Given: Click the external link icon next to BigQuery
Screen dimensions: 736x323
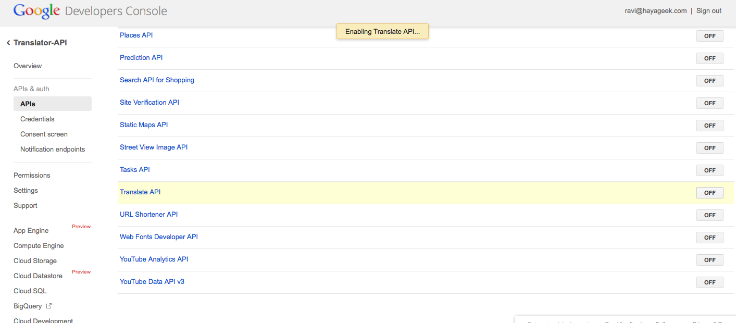Looking at the screenshot, I should click(49, 306).
